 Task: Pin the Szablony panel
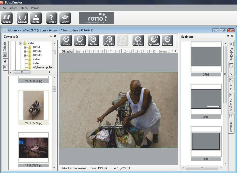click(x=228, y=36)
